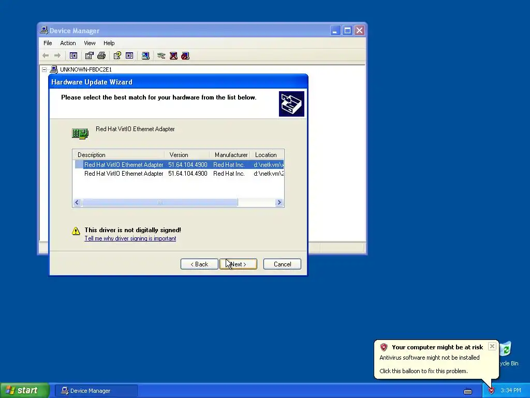Click the Disable device toolbar icon

(x=185, y=55)
